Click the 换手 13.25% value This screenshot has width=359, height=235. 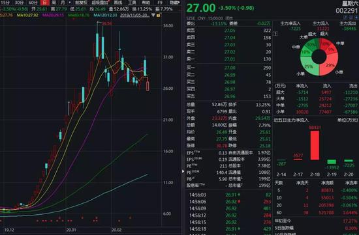(263, 105)
